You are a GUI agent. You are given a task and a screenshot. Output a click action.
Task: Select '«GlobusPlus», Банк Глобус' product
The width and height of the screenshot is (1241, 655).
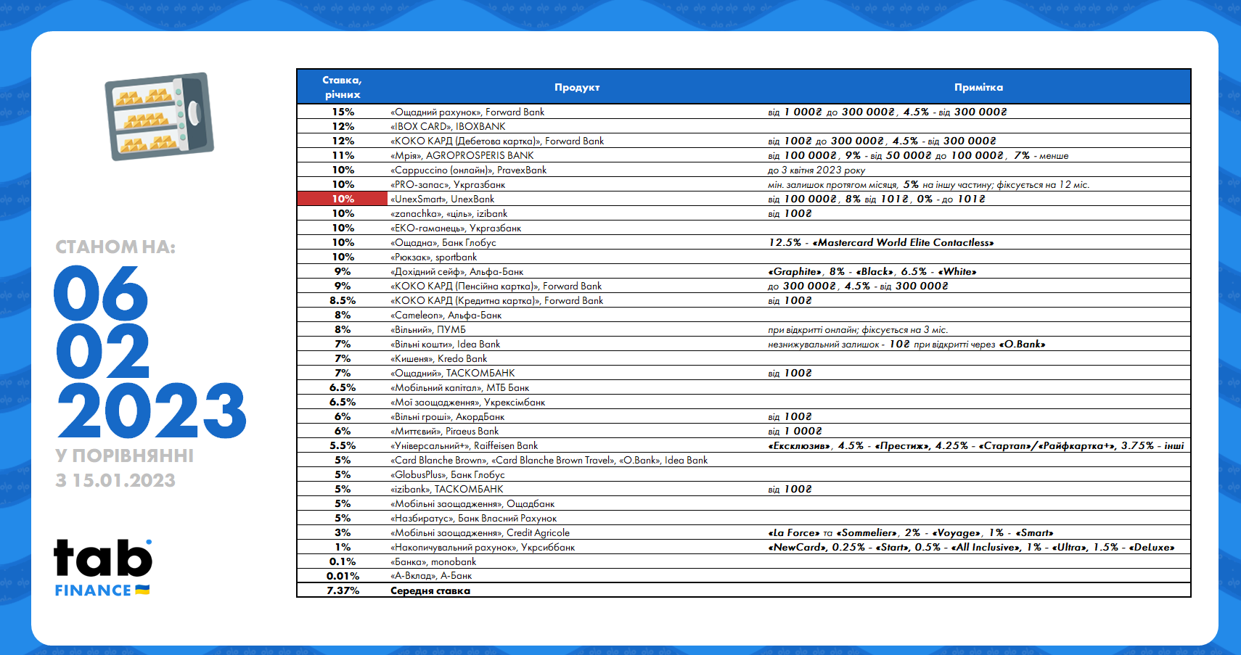click(448, 474)
